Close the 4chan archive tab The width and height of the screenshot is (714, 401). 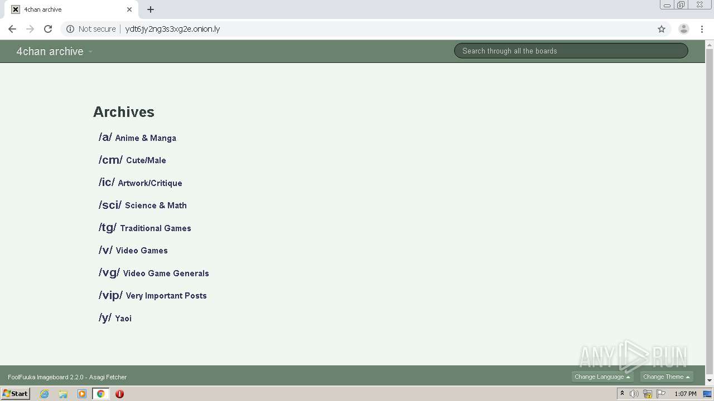tap(129, 9)
